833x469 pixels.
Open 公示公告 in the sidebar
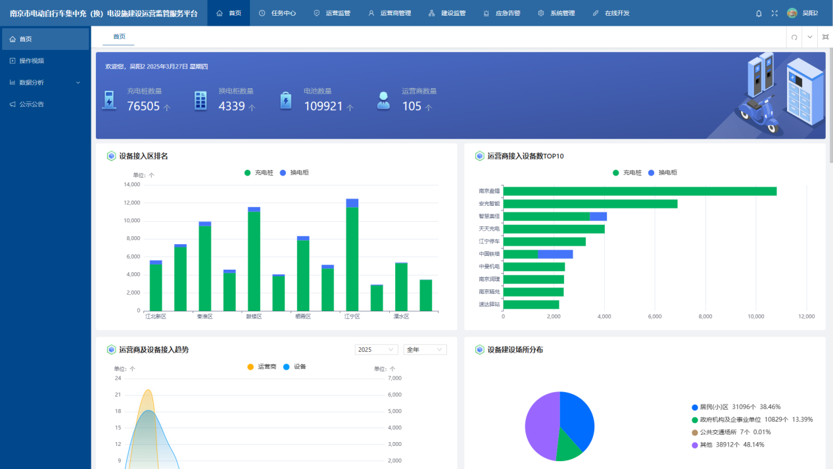tap(32, 104)
